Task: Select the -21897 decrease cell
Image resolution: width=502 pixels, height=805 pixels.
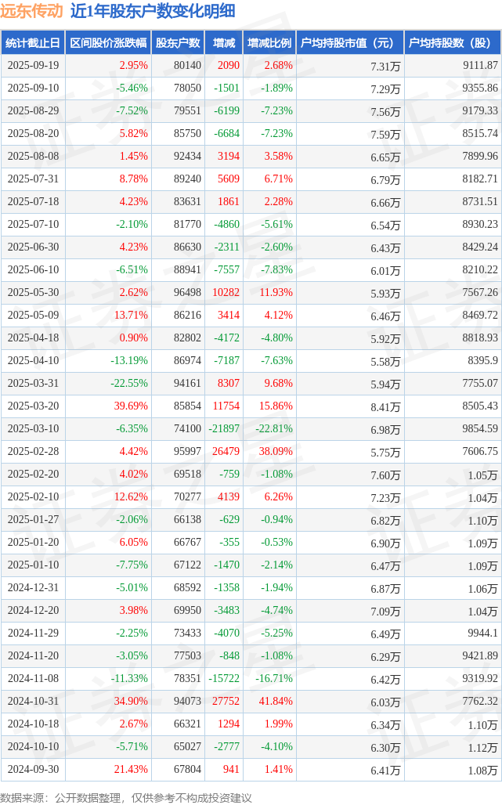Action: [x=224, y=429]
